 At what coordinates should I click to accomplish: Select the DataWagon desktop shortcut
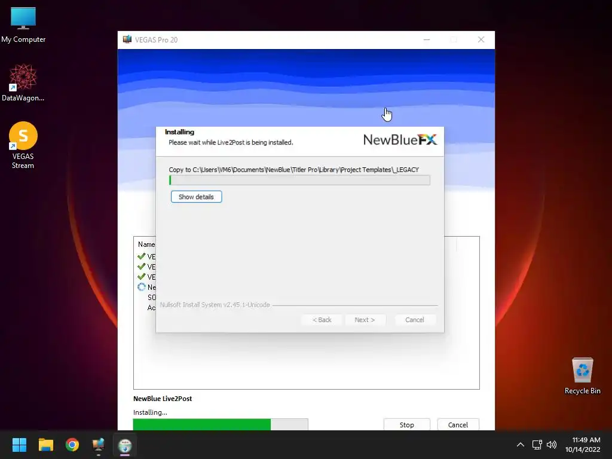pyautogui.click(x=23, y=82)
